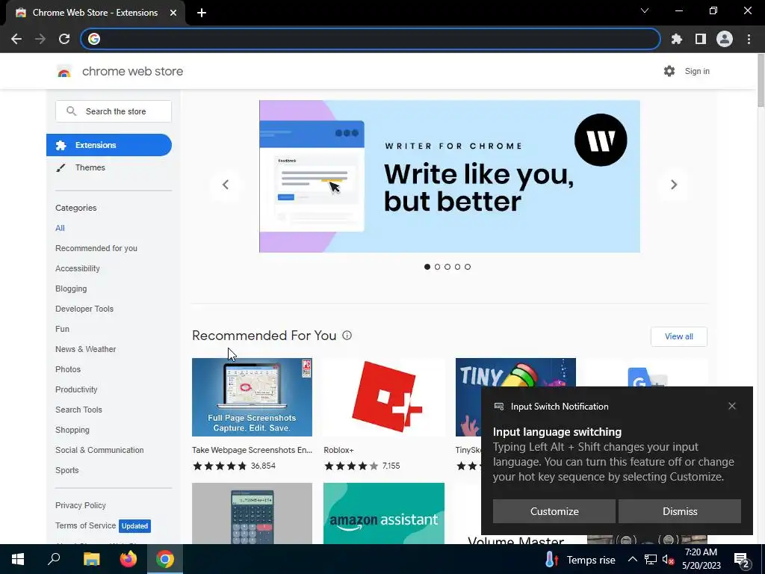Dismiss the input language notification
This screenshot has width=765, height=574.
(680, 511)
